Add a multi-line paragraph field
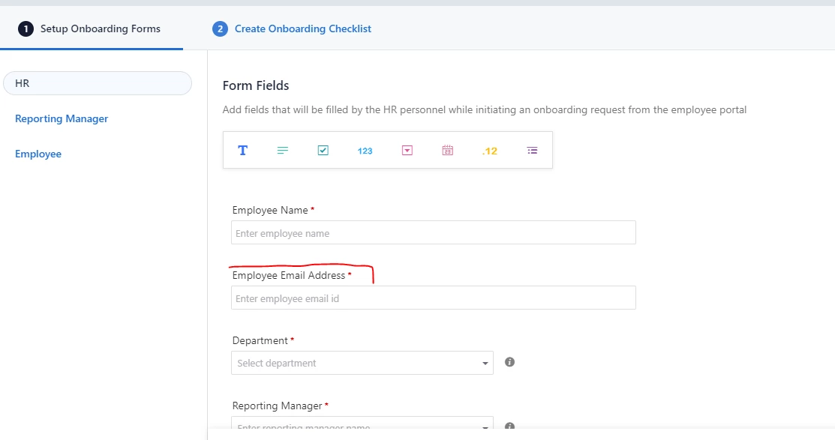835x440 pixels. (x=283, y=151)
